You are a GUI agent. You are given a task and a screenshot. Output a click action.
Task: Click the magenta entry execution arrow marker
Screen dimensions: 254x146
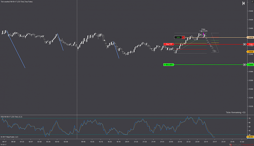[204, 34]
